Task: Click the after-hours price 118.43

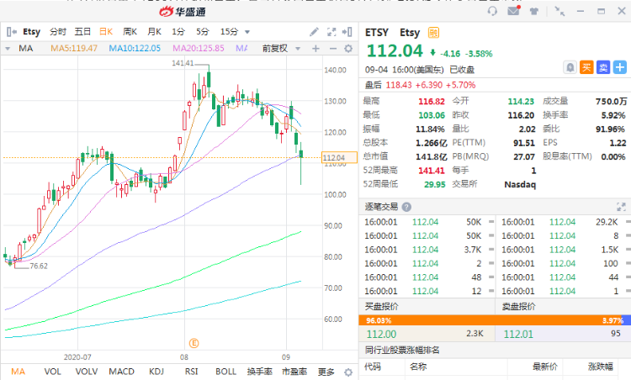Action: pyautogui.click(x=399, y=85)
